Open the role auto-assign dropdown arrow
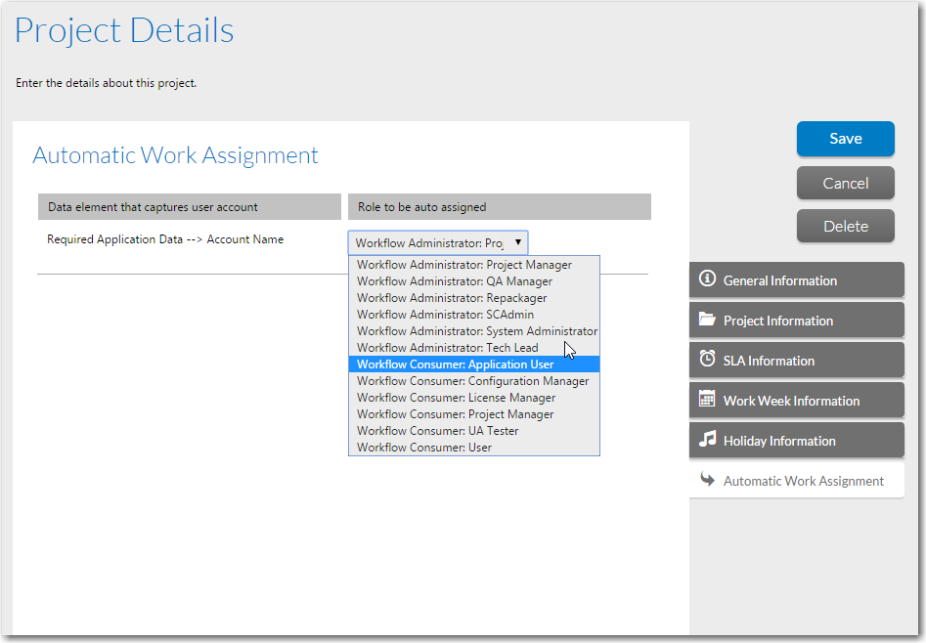The image size is (926, 643). 517,242
